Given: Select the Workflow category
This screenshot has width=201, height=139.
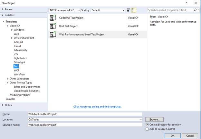Looking at the screenshot, I should [x=19, y=74].
